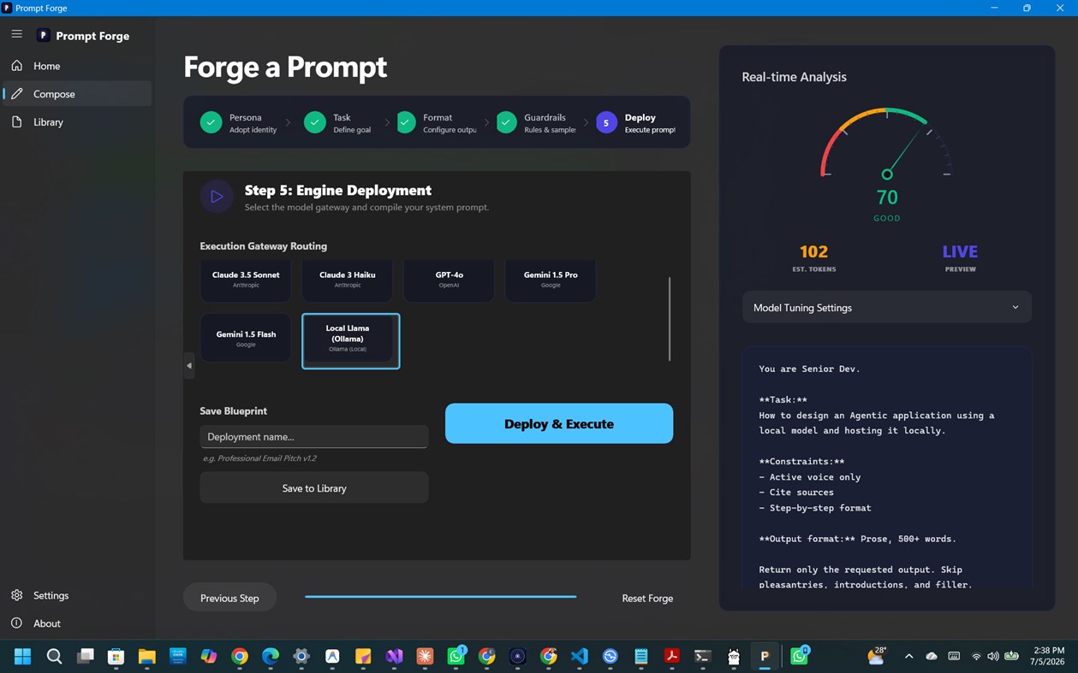Open the Library section
1078x673 pixels.
pyautogui.click(x=77, y=122)
